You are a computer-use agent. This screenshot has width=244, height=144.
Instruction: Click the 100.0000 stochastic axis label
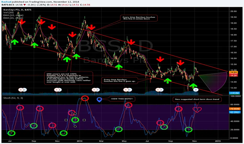click(x=235, y=96)
